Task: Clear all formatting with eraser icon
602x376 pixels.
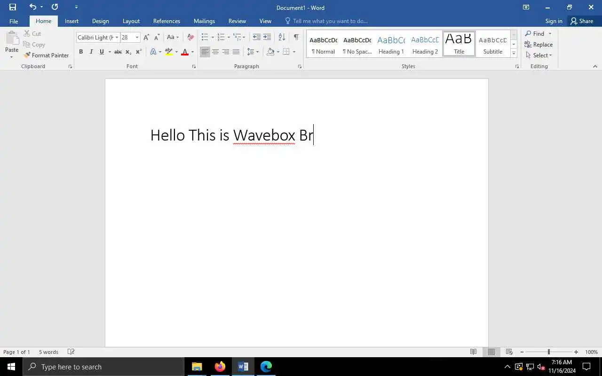Action: pos(190,38)
